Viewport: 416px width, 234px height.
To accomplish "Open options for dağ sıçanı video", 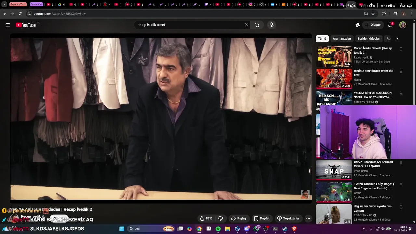I will pos(401,207).
